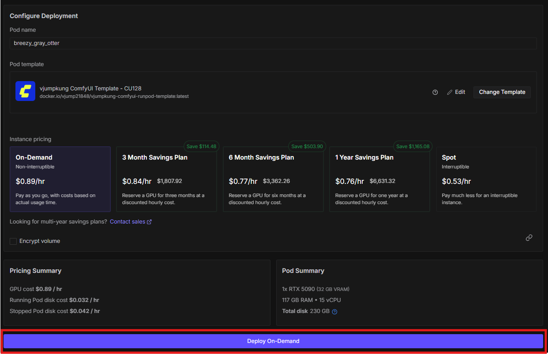
Task: Choose the 6 Month Savings Plan
Action: click(273, 179)
